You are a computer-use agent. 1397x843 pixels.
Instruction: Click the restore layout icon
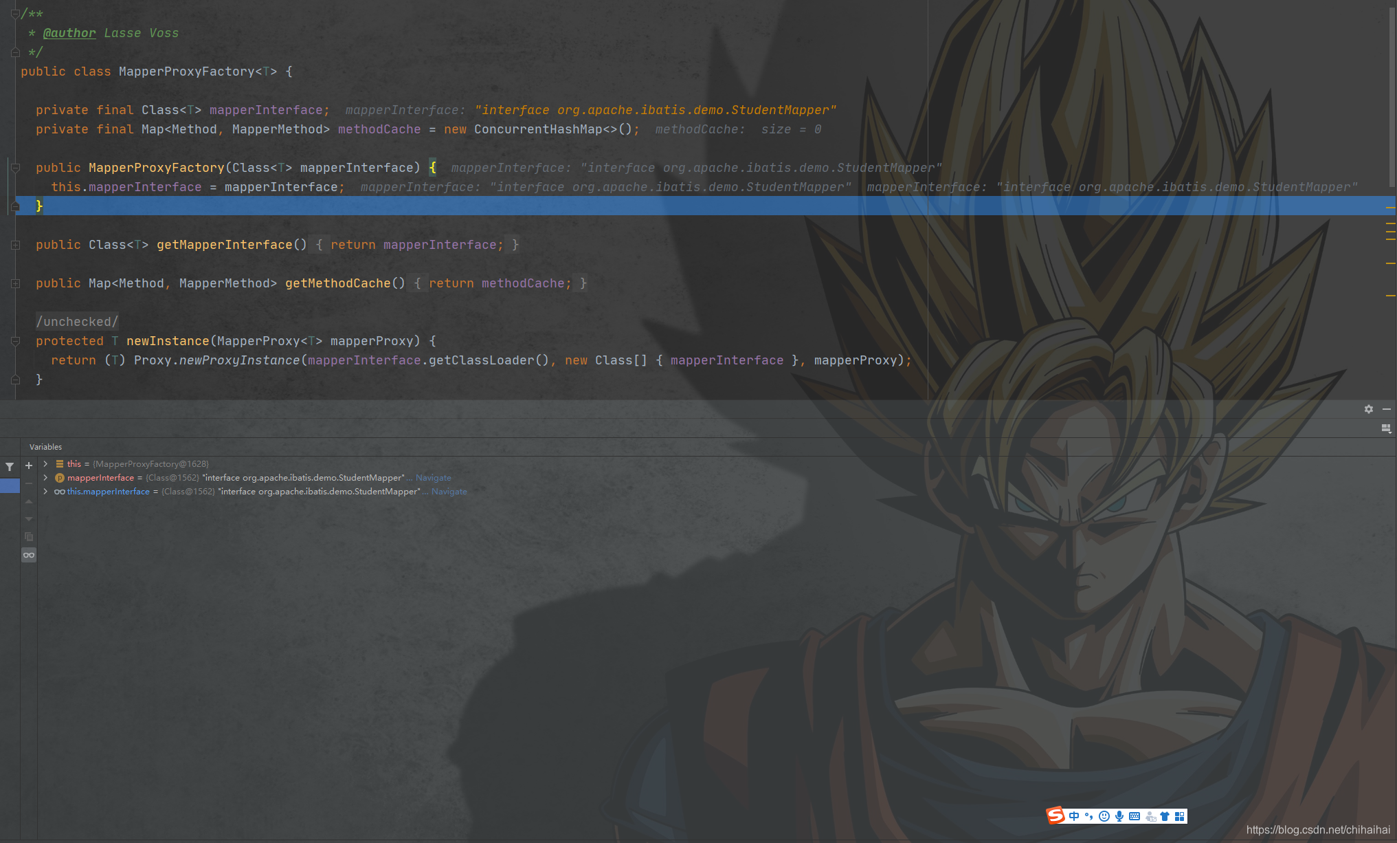(x=1386, y=428)
